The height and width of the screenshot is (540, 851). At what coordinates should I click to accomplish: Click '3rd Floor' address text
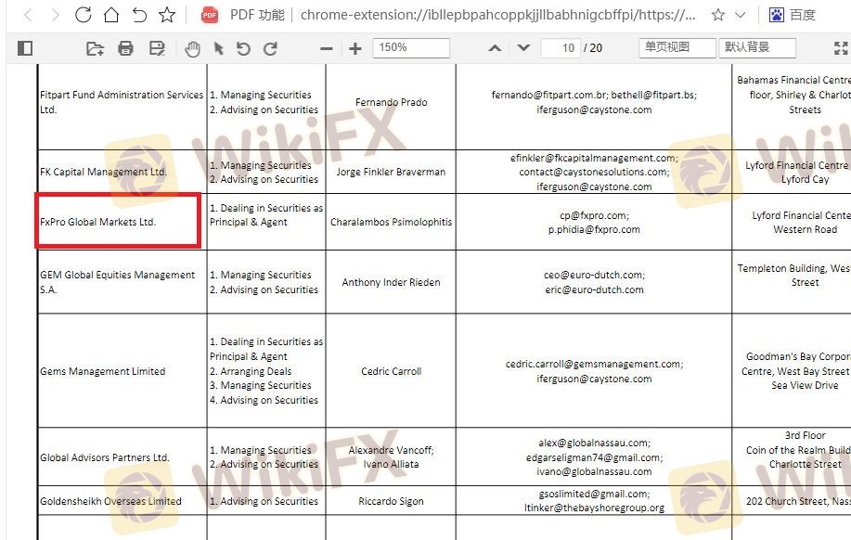click(805, 435)
